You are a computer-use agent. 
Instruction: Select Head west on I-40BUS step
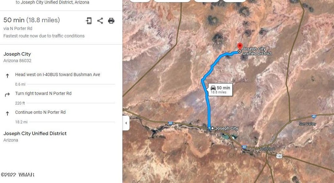[57, 75]
